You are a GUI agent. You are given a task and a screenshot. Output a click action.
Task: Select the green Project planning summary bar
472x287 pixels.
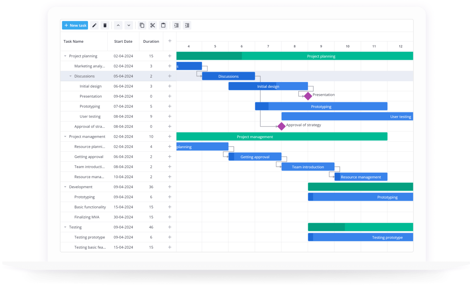point(295,56)
